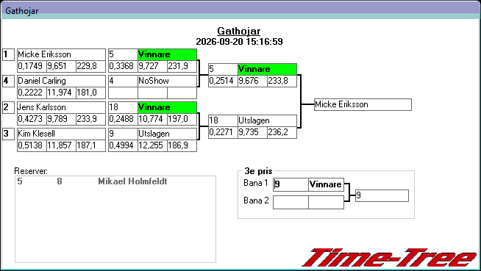
Task: Click the green Vinnare cell next to 18
Action: [x=167, y=107]
